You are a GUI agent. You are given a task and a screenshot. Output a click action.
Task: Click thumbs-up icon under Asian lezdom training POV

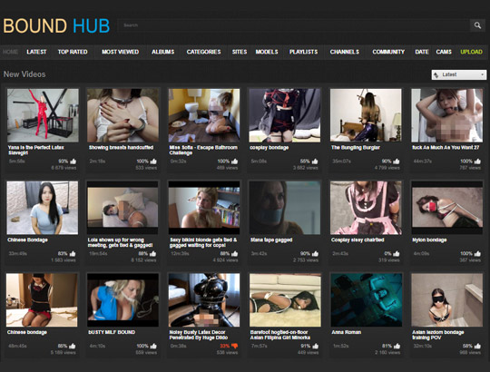477,346
